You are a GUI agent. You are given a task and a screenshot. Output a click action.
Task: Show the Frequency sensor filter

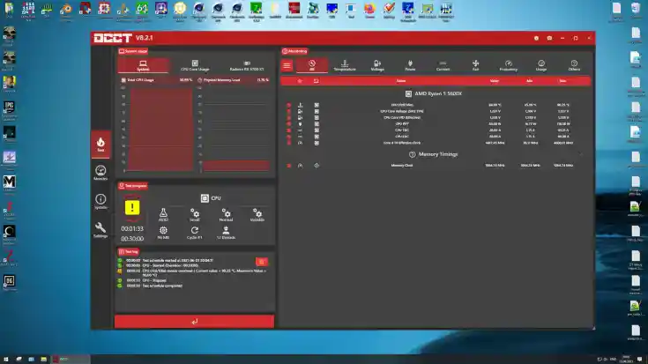[508, 65]
